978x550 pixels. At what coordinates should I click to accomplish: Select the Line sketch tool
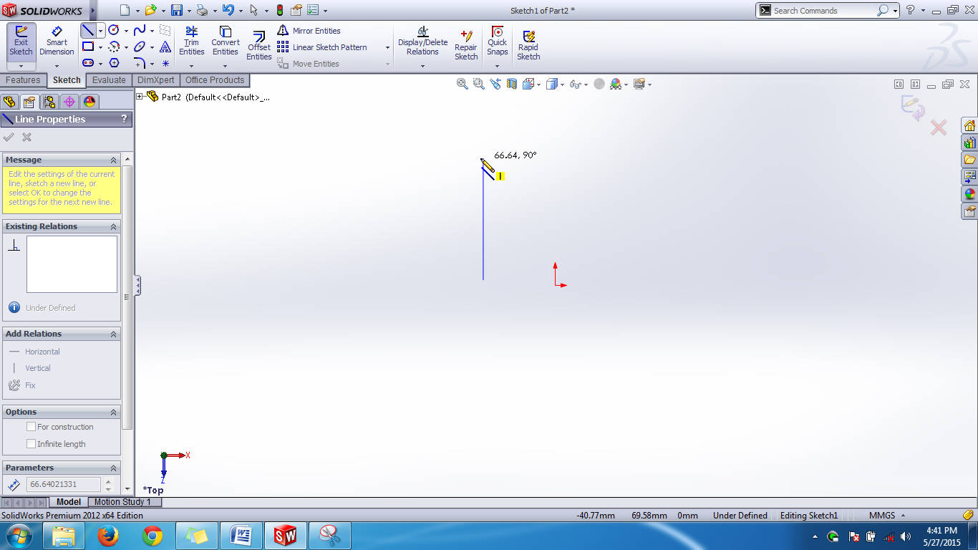click(87, 30)
